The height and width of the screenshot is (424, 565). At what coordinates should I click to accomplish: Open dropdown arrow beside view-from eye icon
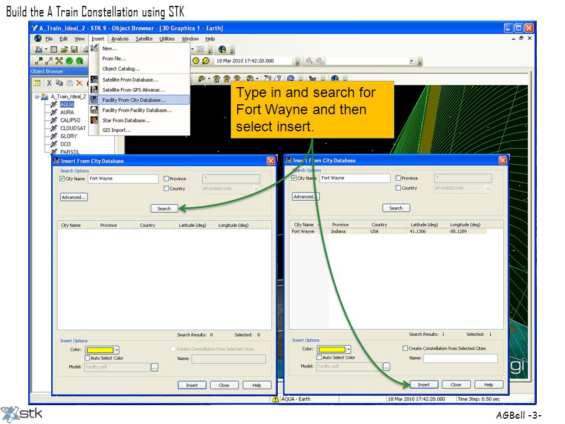pyautogui.click(x=209, y=79)
